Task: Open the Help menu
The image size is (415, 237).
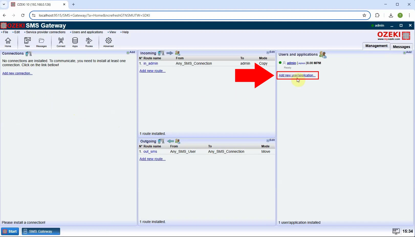Action: tap(125, 32)
